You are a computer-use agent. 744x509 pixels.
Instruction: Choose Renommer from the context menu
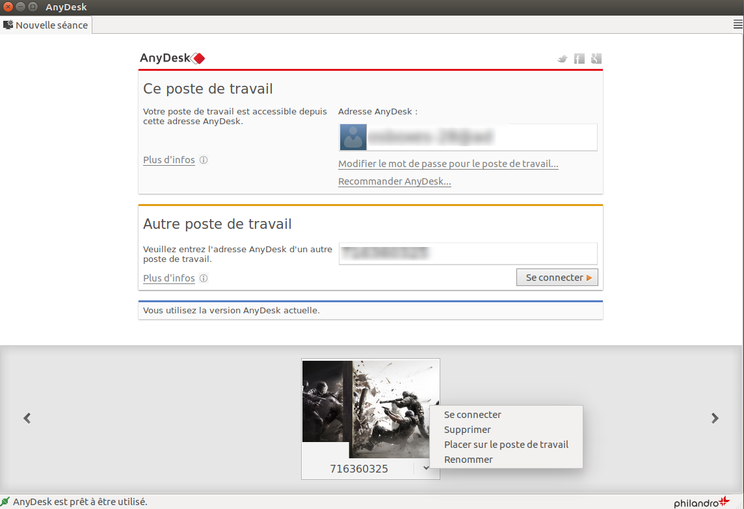pos(468,460)
